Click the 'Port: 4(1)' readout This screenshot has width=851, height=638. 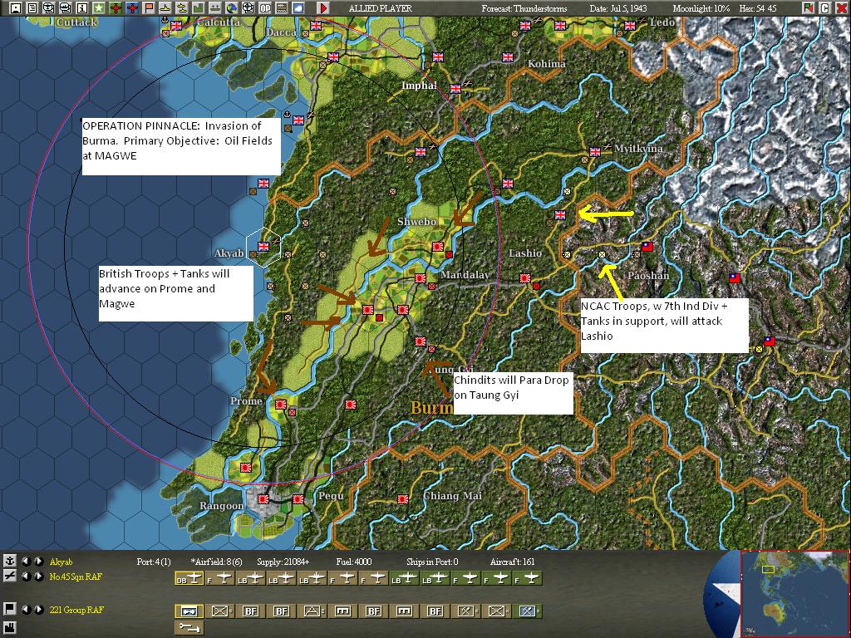(154, 562)
